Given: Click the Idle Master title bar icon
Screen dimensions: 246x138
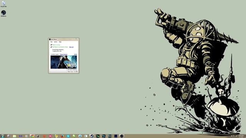Looking at the screenshot, I should (50, 39).
